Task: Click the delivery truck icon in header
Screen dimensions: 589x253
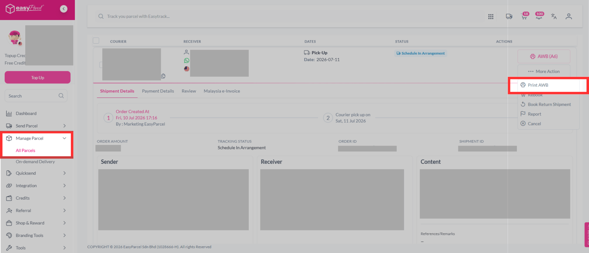Action: pos(509,16)
